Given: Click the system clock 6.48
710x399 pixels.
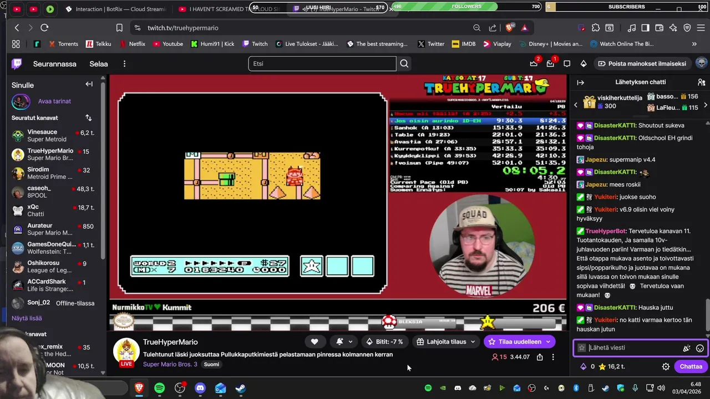Looking at the screenshot, I should [696, 384].
